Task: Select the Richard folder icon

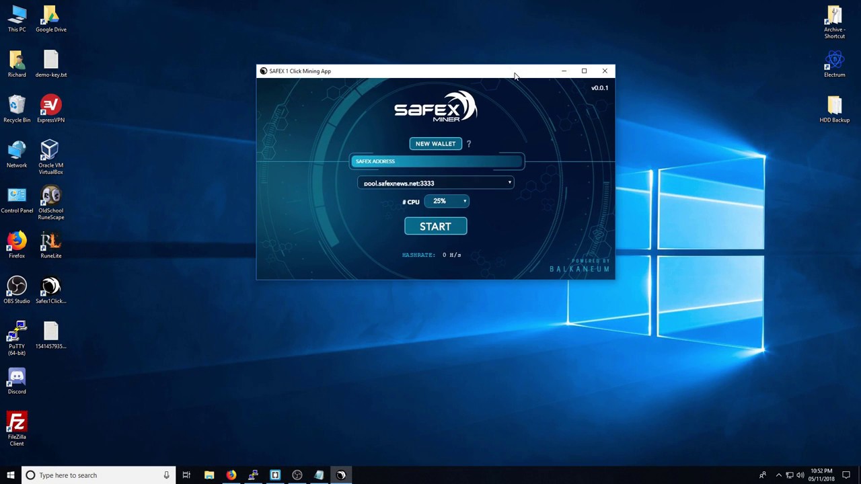Action: [x=17, y=64]
